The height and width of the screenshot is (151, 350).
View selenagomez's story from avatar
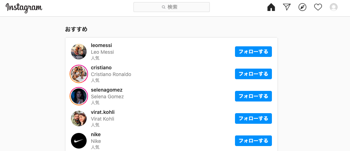[x=79, y=96]
